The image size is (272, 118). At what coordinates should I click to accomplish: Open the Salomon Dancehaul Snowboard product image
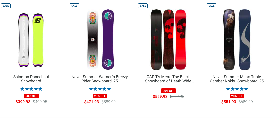pyautogui.click(x=31, y=40)
